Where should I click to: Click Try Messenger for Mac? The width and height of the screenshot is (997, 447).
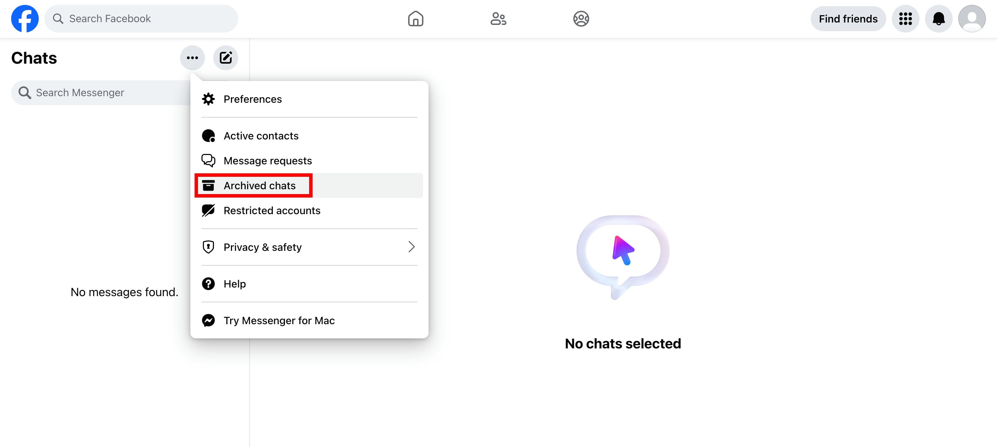point(279,320)
